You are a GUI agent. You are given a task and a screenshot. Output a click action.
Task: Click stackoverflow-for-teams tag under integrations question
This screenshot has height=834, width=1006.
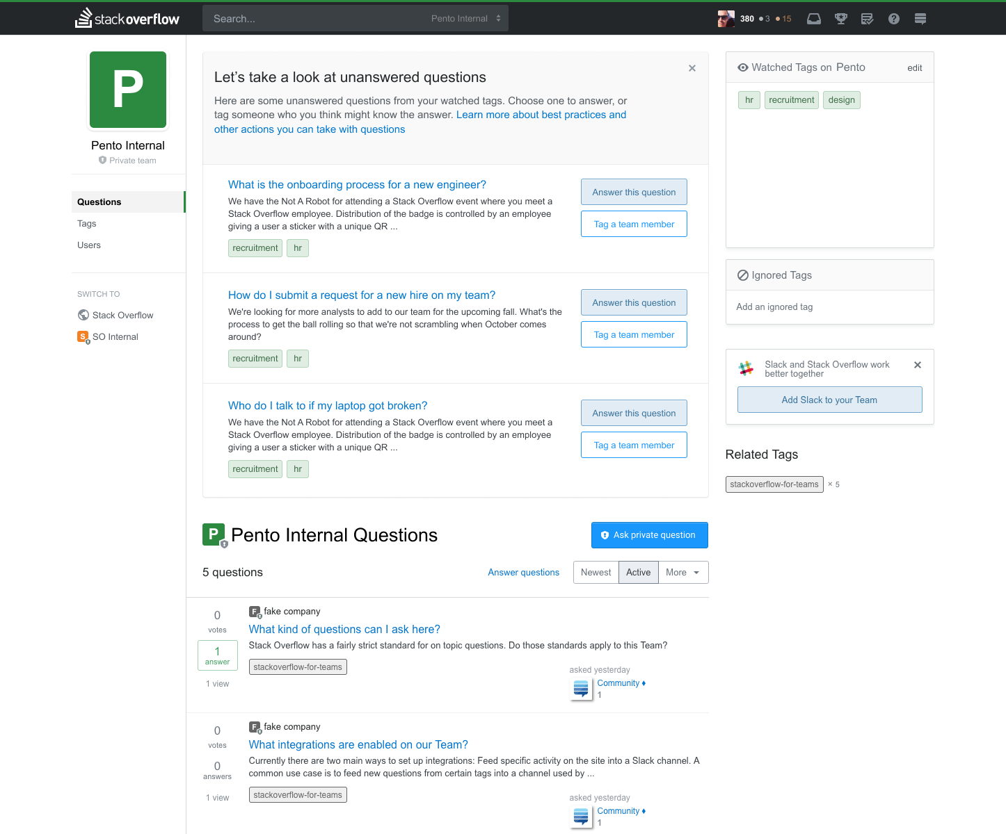pos(298,795)
